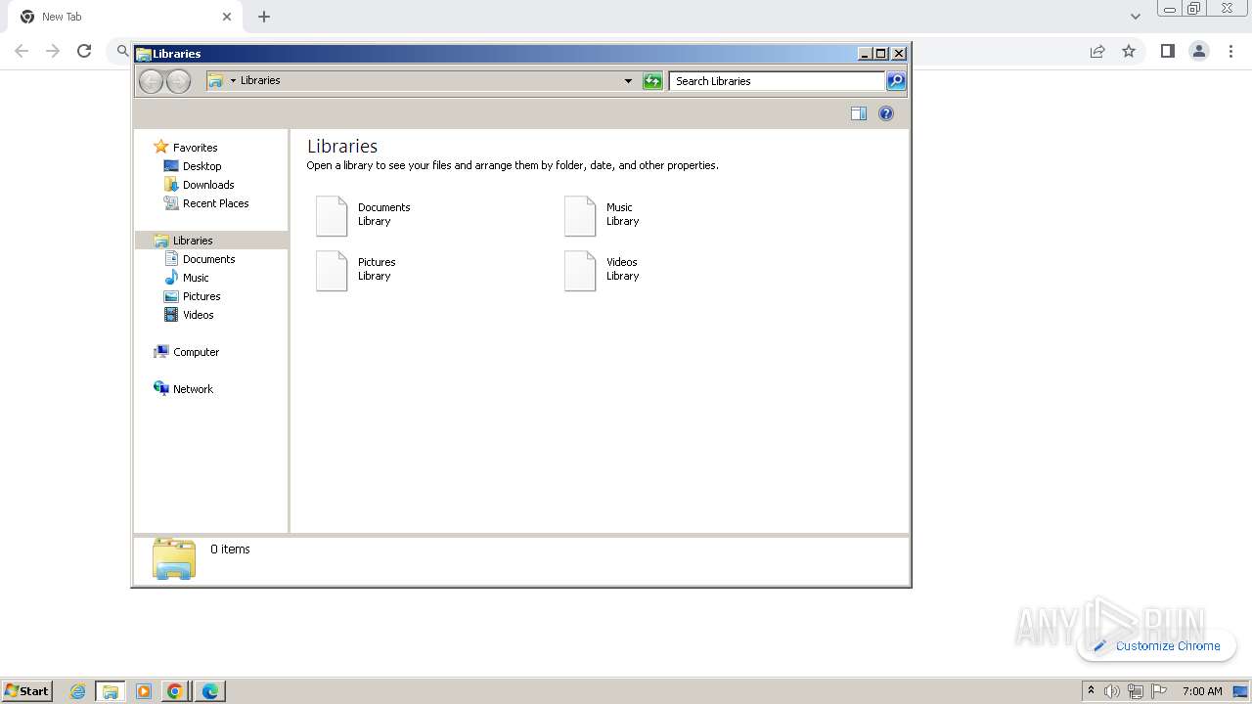This screenshot has width=1252, height=704.
Task: Click the 0 items status text
Action: 230,550
